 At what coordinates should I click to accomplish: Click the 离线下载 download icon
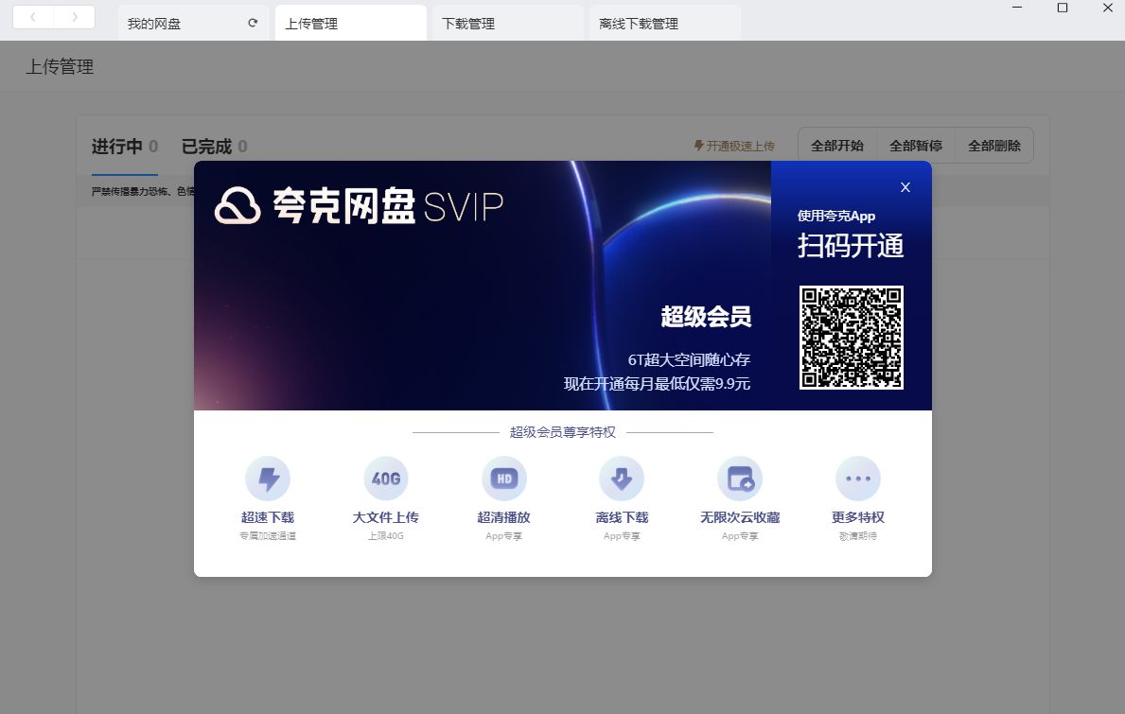click(622, 479)
